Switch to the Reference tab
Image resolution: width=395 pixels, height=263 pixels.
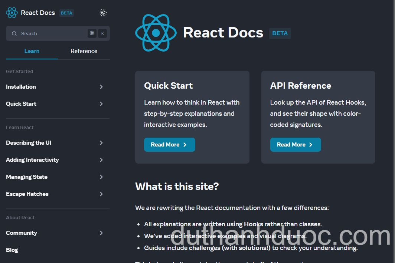(x=84, y=51)
